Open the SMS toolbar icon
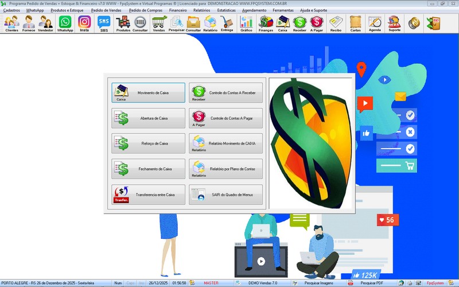The image size is (459, 287). [104, 24]
